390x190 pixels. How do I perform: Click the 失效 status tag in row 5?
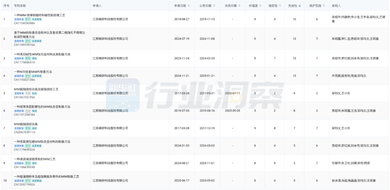pyautogui.click(x=28, y=93)
